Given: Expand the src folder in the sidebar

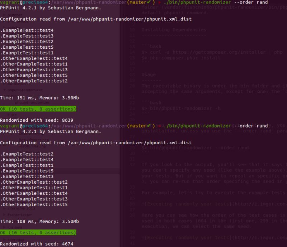Looking at the screenshot, I should click(x=8, y=115).
